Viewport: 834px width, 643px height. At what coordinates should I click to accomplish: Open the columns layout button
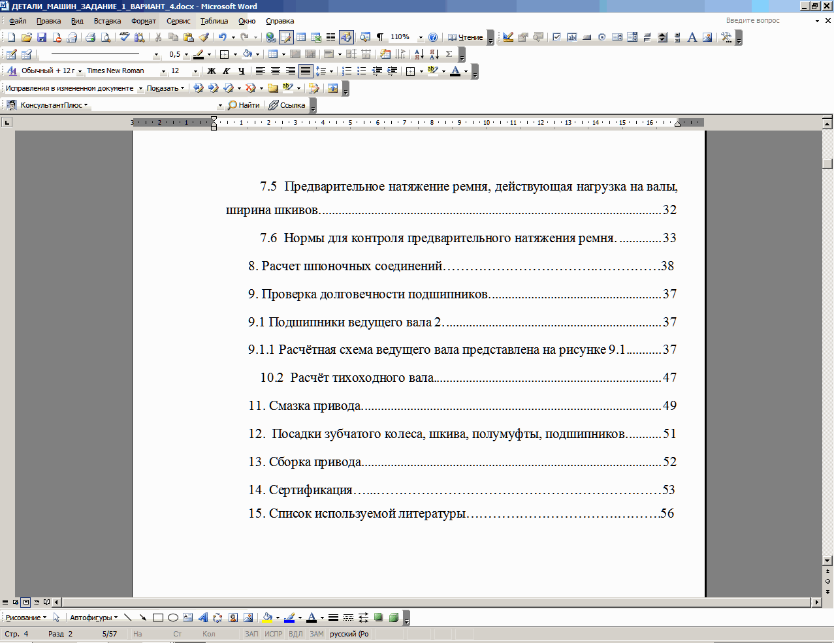[331, 37]
